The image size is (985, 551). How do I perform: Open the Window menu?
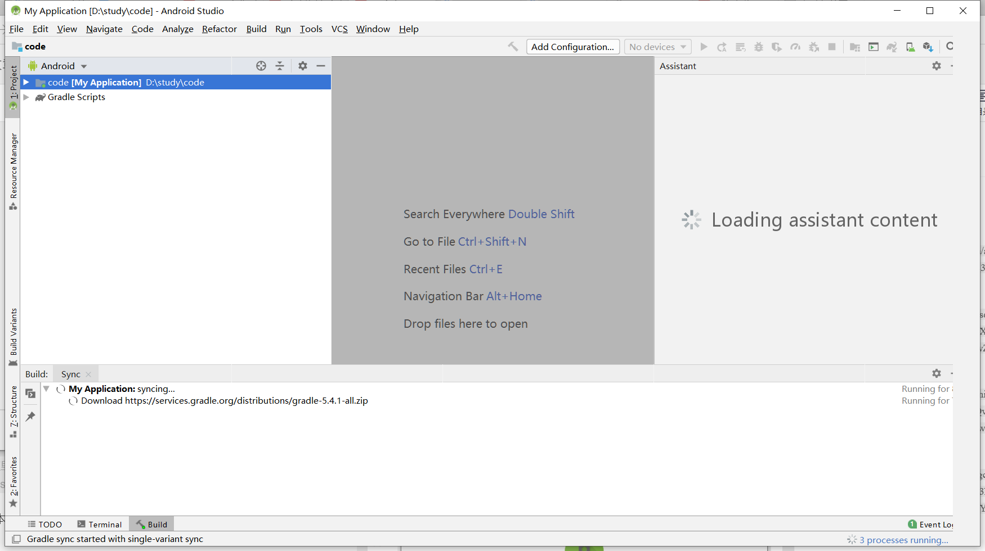pos(373,29)
